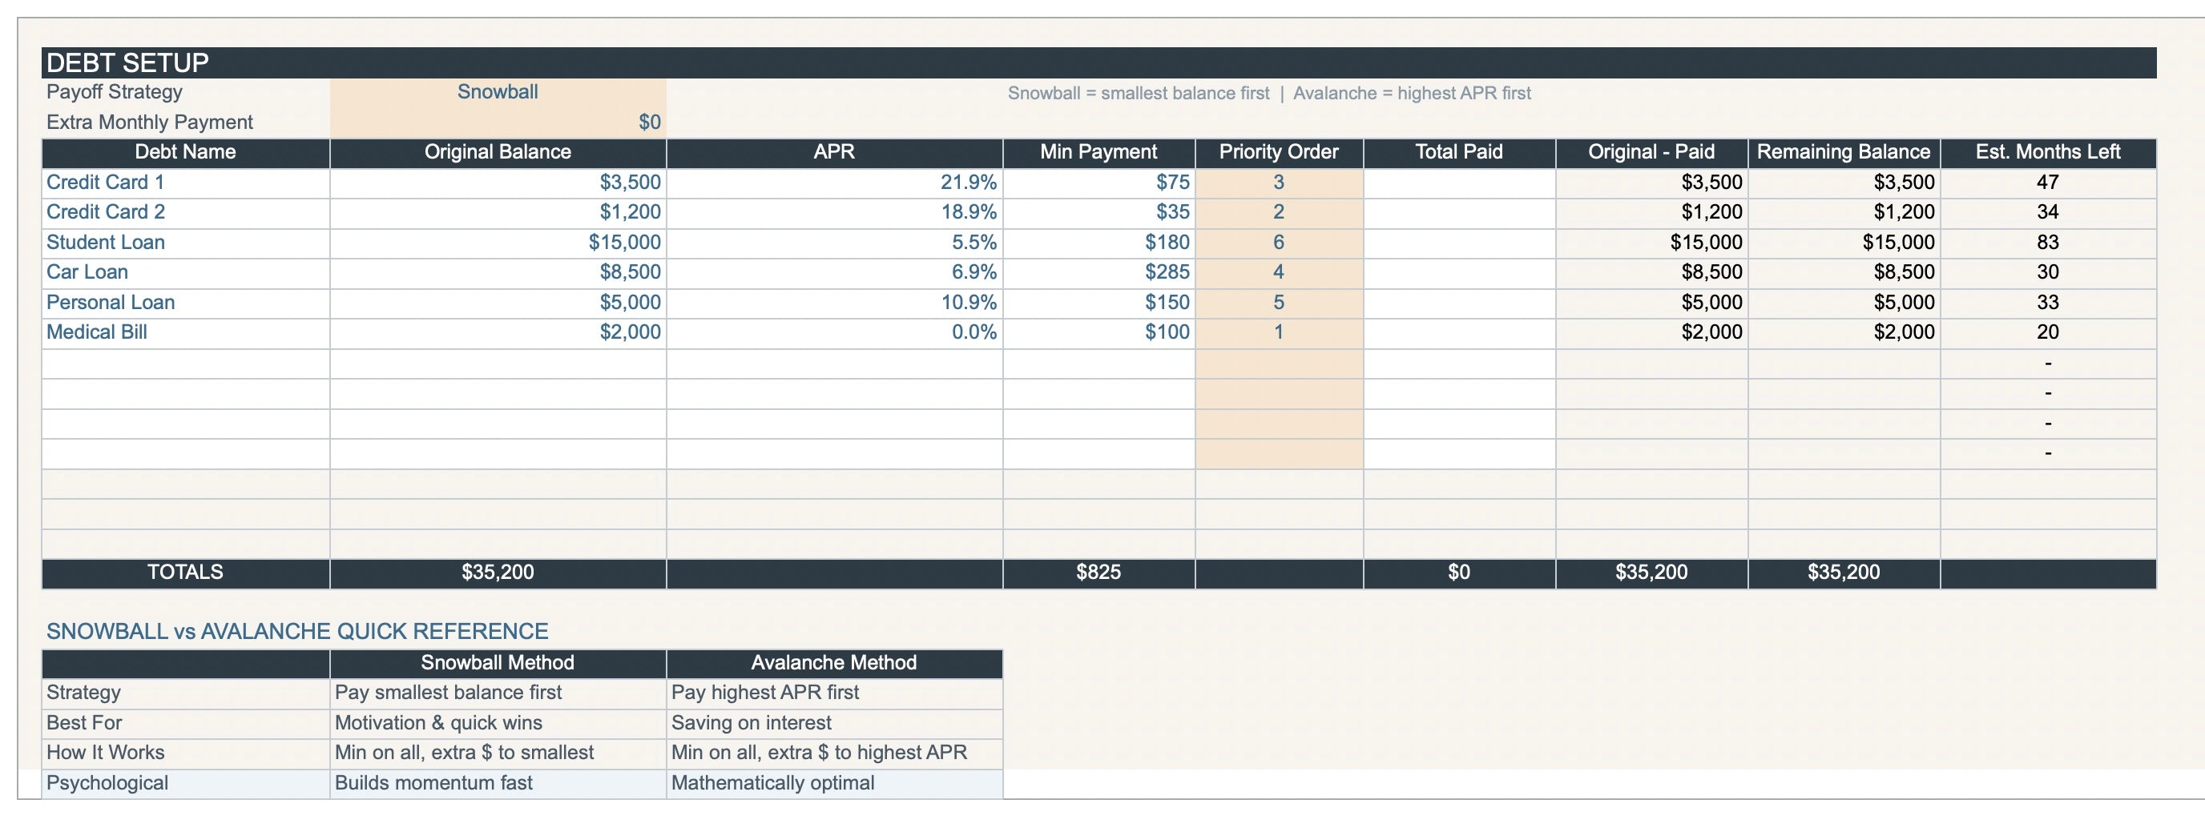Click Credit Card 2 priority order 2

click(1279, 213)
